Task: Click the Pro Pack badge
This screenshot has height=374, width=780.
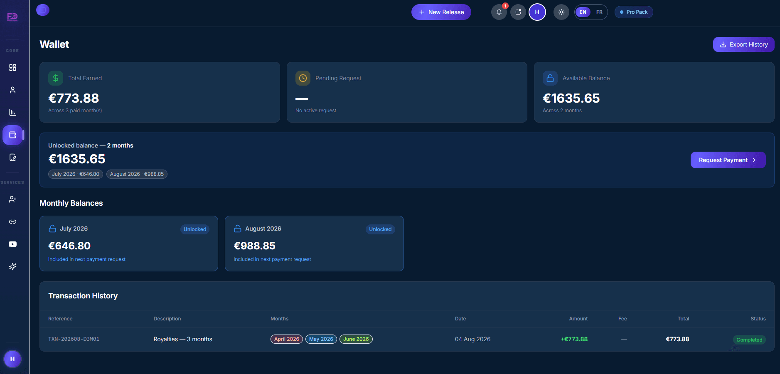Action: tap(634, 12)
